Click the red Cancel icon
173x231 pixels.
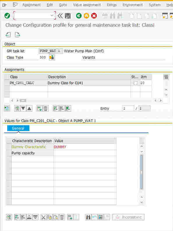tap(94, 16)
